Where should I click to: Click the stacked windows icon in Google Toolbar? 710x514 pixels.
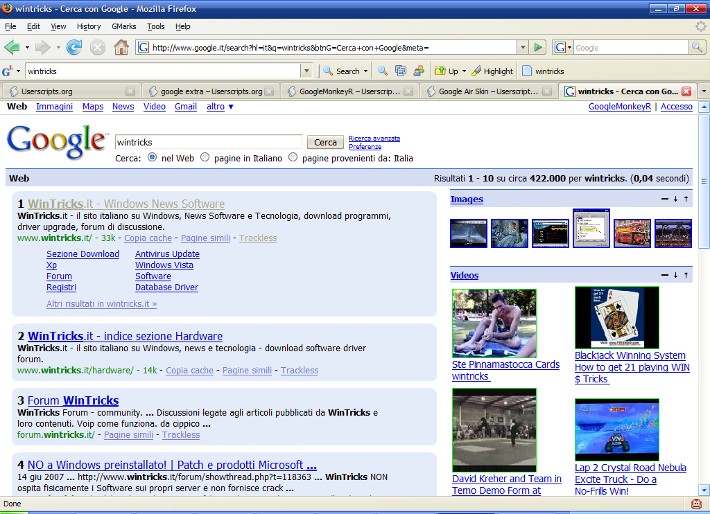tap(401, 71)
